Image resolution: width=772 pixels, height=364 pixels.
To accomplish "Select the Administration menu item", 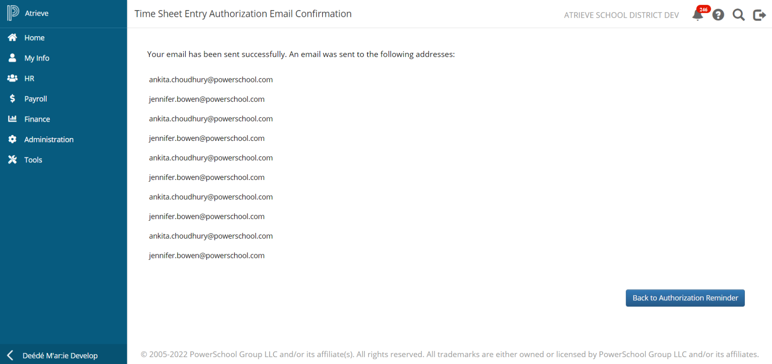I will pos(49,140).
